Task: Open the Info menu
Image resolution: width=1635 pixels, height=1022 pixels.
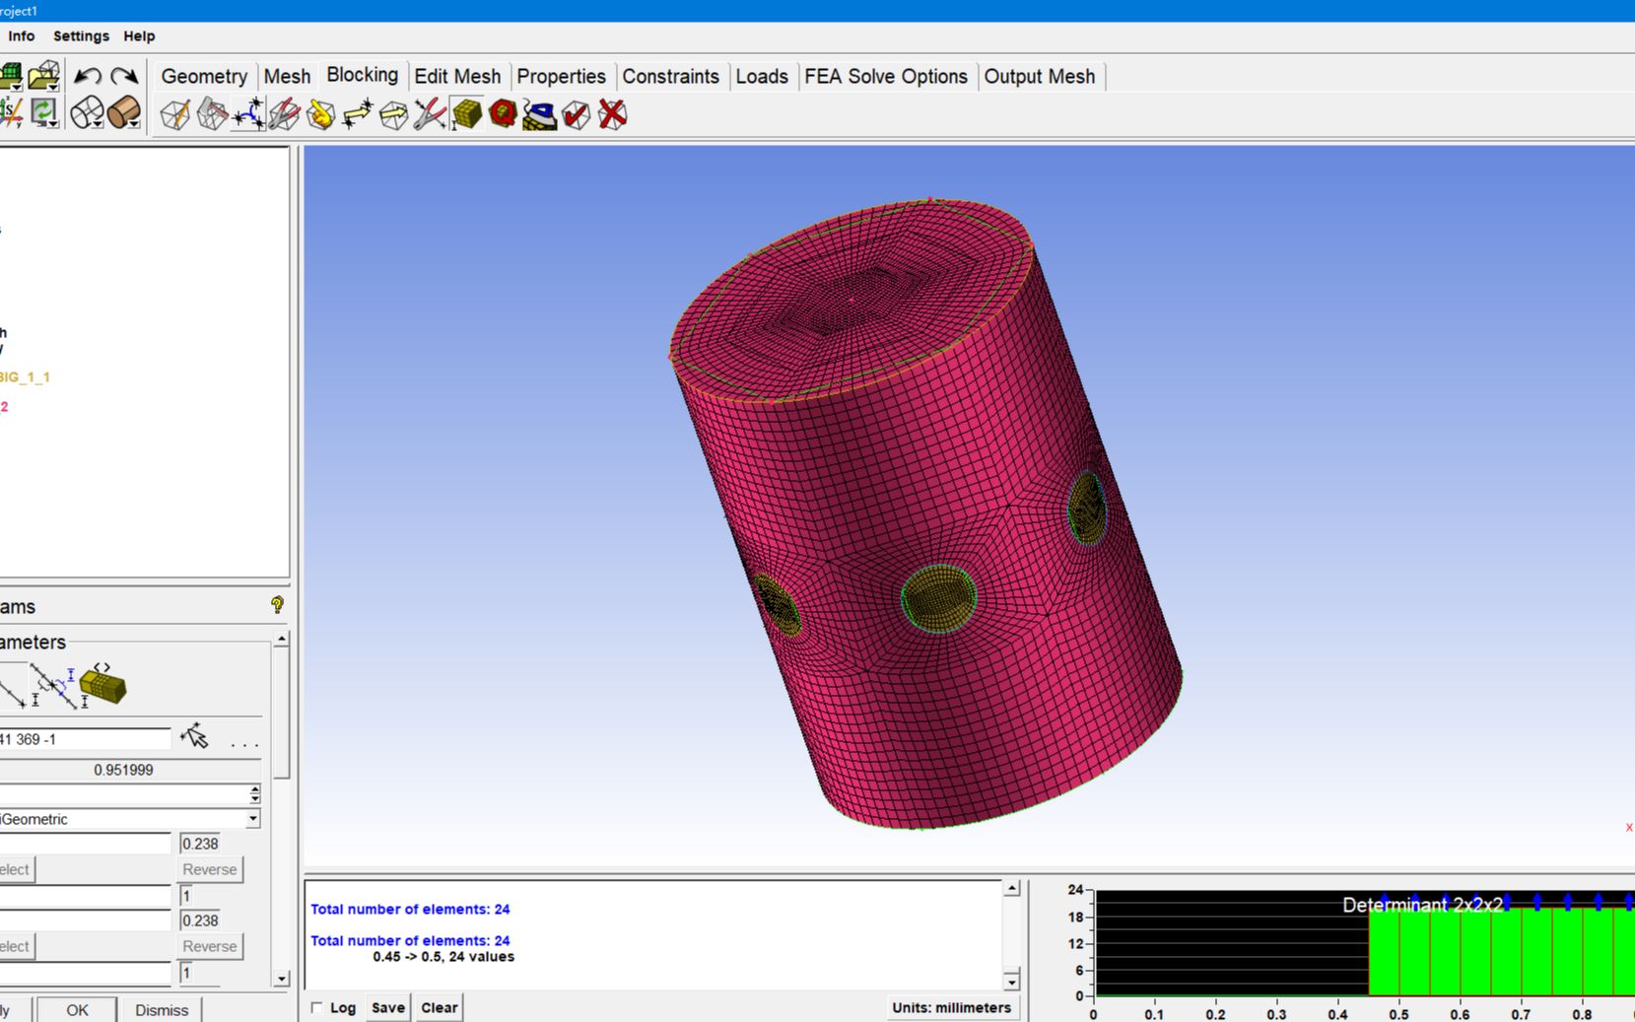Action: pyautogui.click(x=21, y=35)
